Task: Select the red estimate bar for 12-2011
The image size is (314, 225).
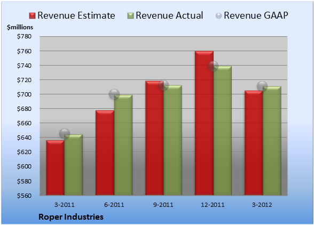Action: pos(204,123)
